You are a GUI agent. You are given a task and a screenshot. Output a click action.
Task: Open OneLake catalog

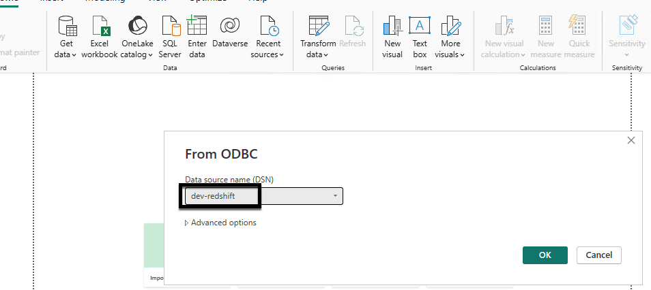(x=137, y=37)
